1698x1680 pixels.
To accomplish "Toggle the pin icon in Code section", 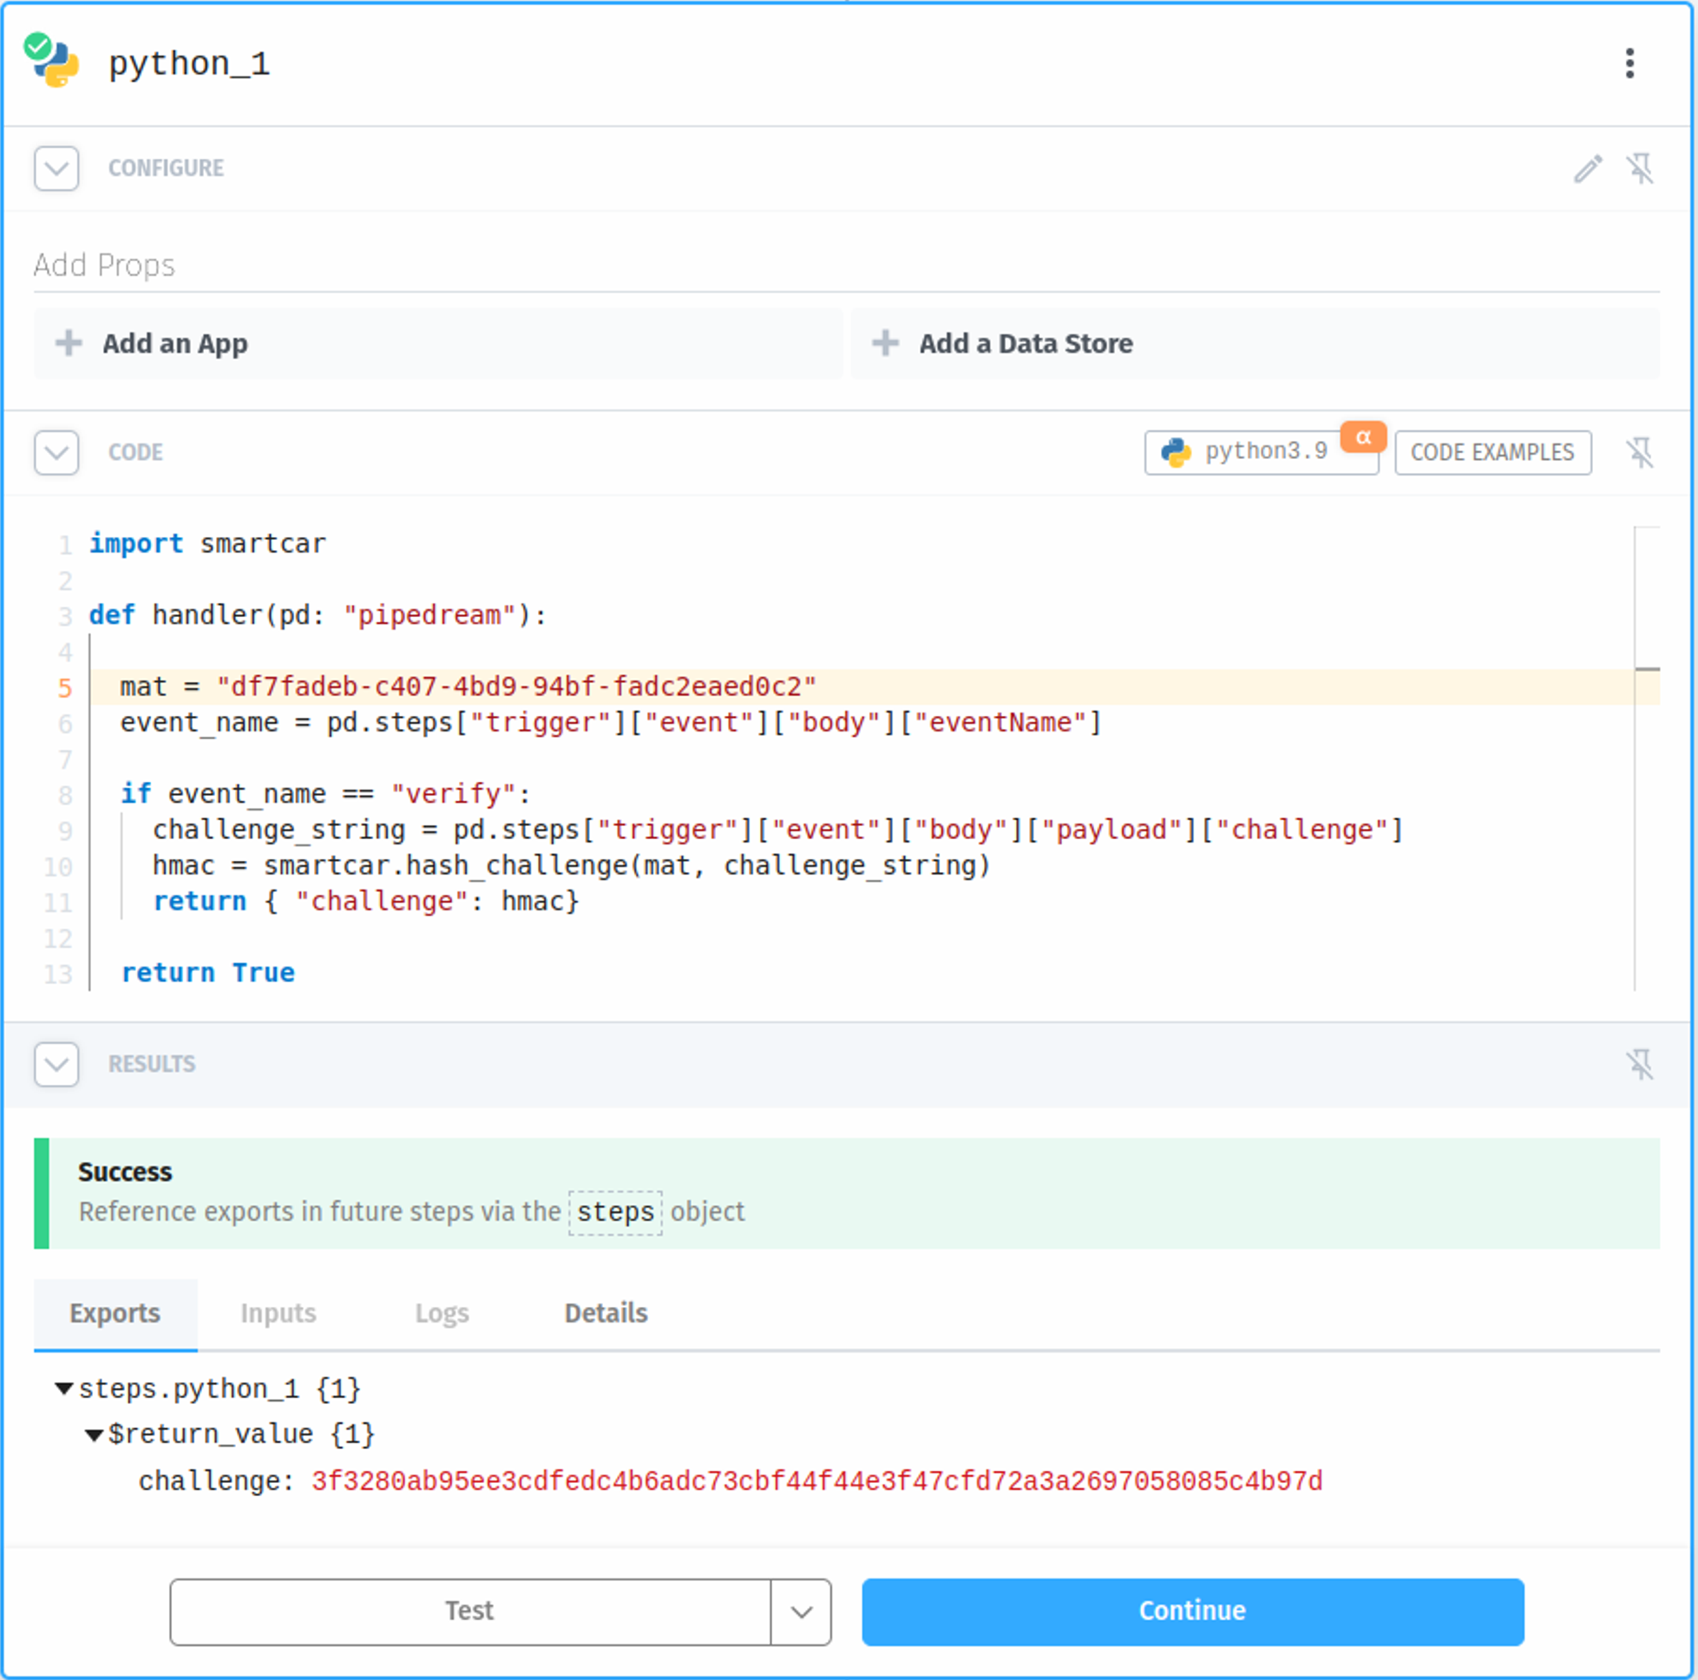I will [x=1640, y=452].
